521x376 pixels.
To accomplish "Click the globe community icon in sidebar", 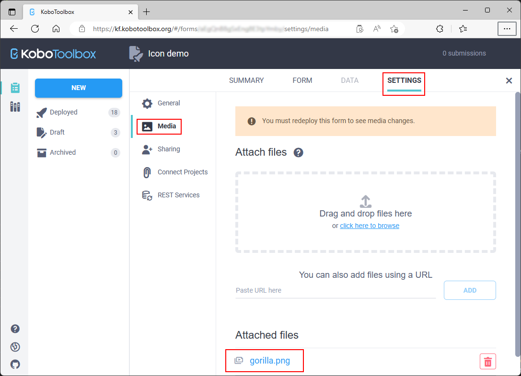I will 15,347.
